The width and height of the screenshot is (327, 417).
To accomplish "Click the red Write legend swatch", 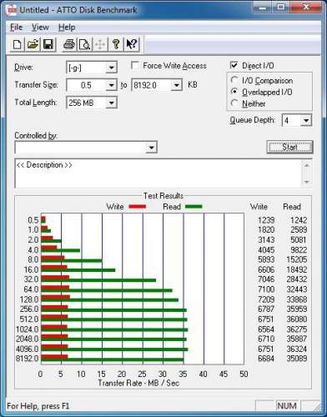I will click(x=138, y=207).
